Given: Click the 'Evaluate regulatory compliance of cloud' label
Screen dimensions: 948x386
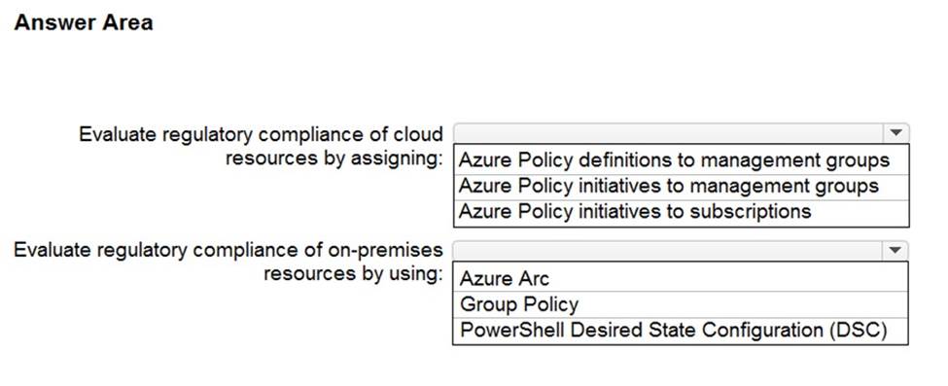Looking at the screenshot, I should (261, 134).
